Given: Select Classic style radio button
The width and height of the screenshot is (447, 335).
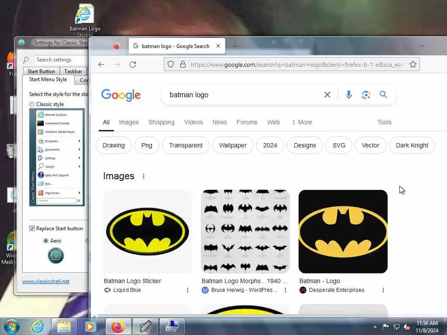Looking at the screenshot, I should tap(32, 104).
